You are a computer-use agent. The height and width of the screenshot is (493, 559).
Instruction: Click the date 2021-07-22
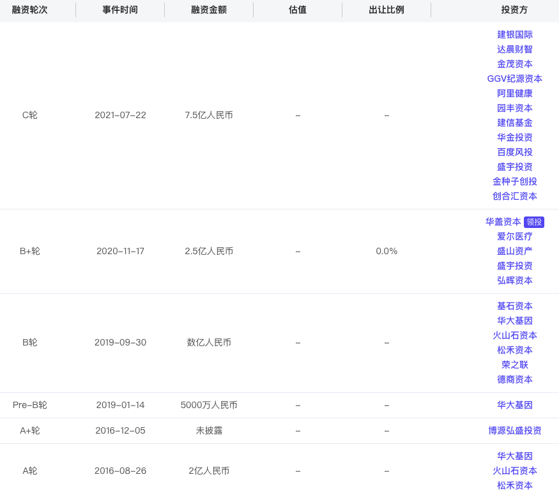[x=120, y=115]
